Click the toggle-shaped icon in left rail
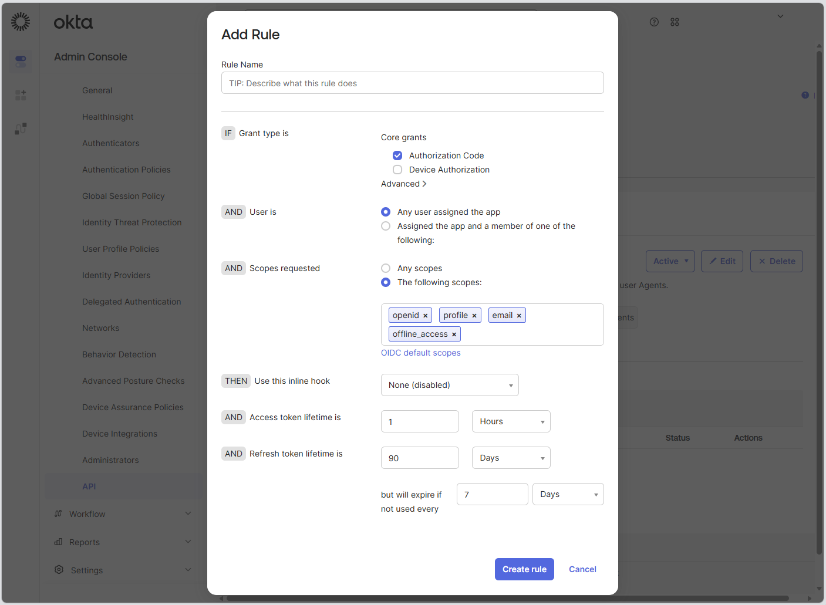This screenshot has width=826, height=605. [21, 61]
